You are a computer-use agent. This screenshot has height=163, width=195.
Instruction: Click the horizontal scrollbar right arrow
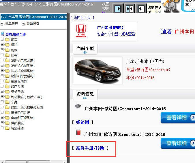[x=64, y=162]
